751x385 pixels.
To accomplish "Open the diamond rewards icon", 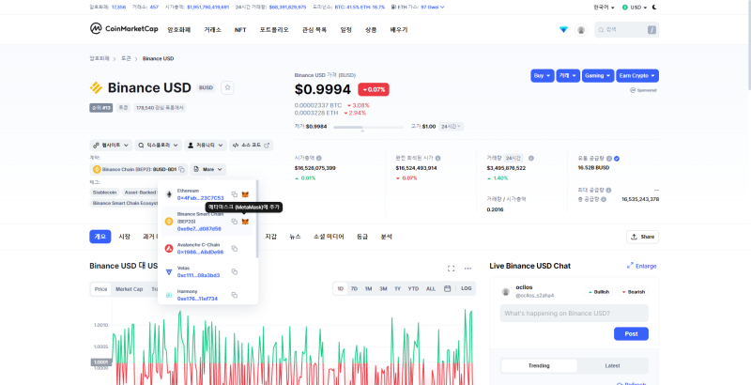I will click(x=563, y=30).
